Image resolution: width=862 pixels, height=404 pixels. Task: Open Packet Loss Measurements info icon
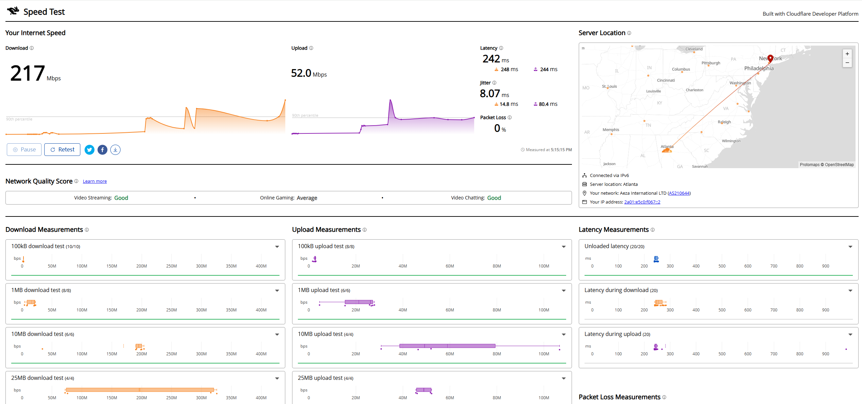click(664, 397)
